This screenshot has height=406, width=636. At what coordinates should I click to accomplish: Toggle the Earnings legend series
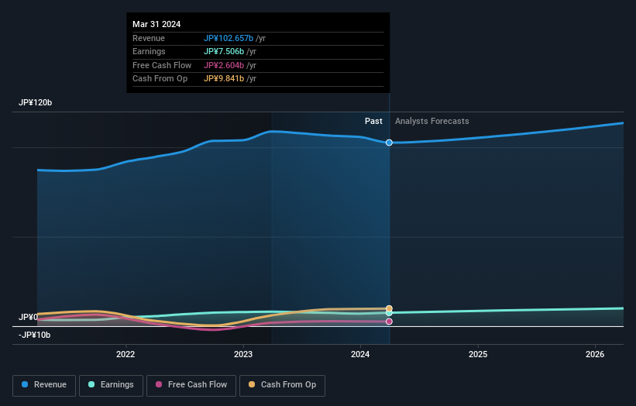click(111, 385)
